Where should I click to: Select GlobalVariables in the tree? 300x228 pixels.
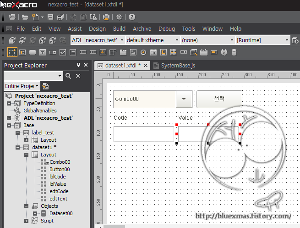pyautogui.click(x=40, y=111)
